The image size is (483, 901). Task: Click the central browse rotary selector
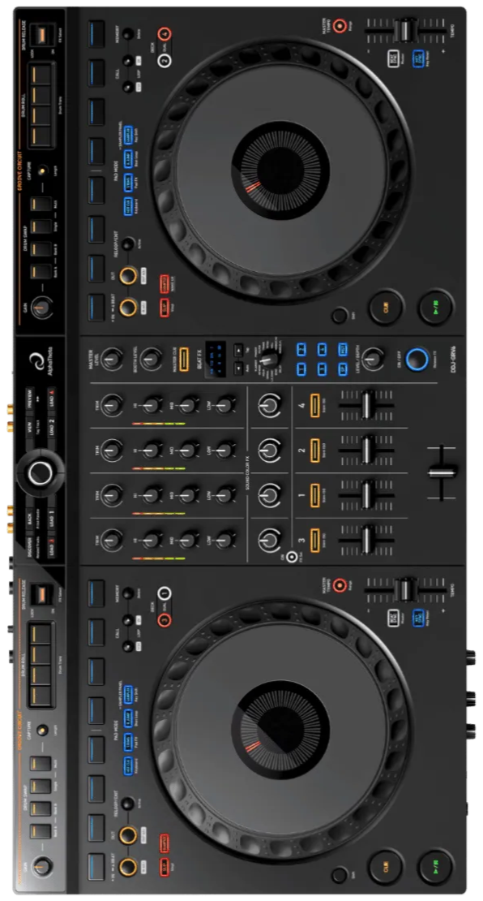click(x=41, y=473)
